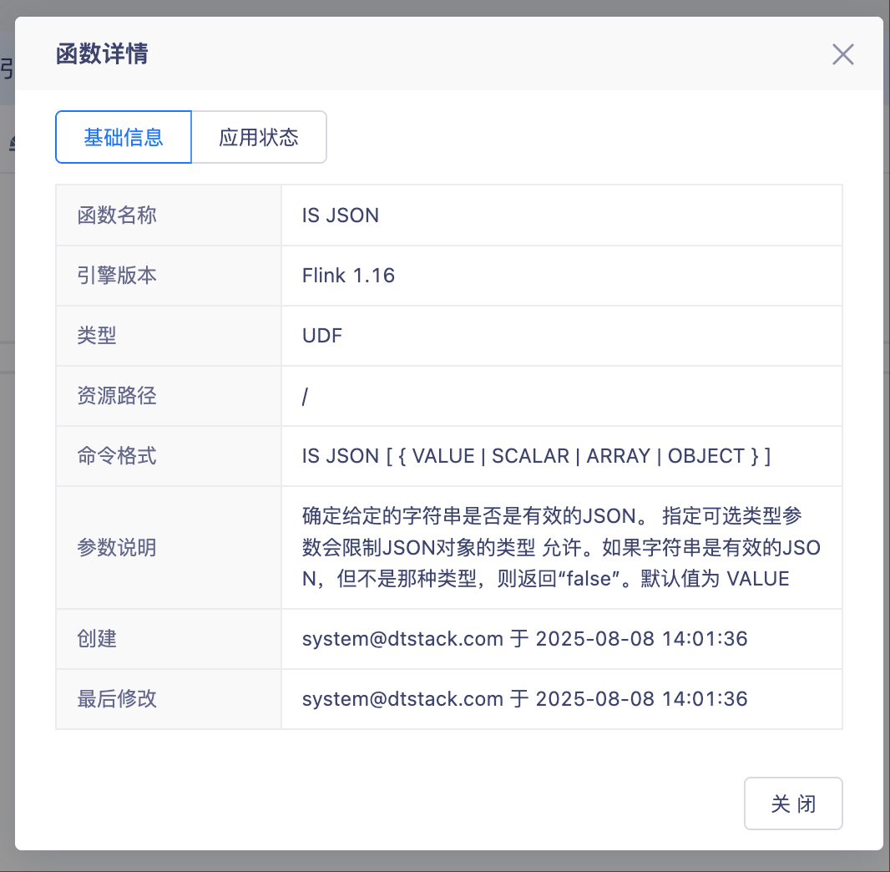Viewport: 890px width, 872px height.
Task: Switch to the 应用状态 tab
Action: pos(259,137)
